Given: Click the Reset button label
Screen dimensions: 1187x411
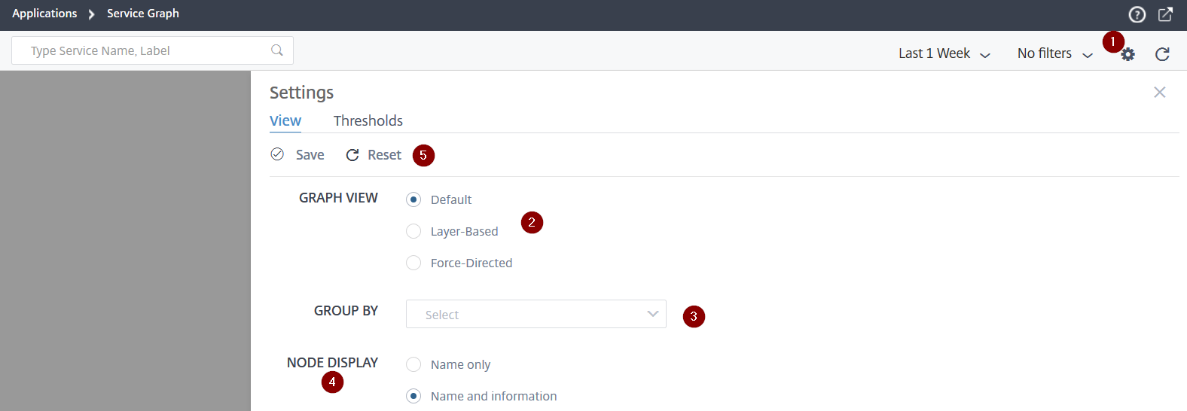Looking at the screenshot, I should [384, 155].
